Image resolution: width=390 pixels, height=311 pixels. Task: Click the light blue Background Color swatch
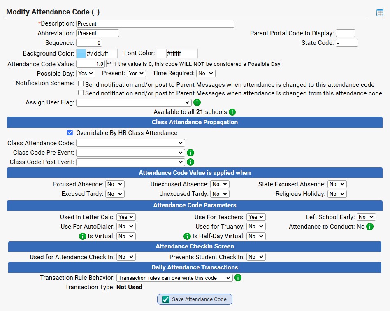pyautogui.click(x=81, y=53)
